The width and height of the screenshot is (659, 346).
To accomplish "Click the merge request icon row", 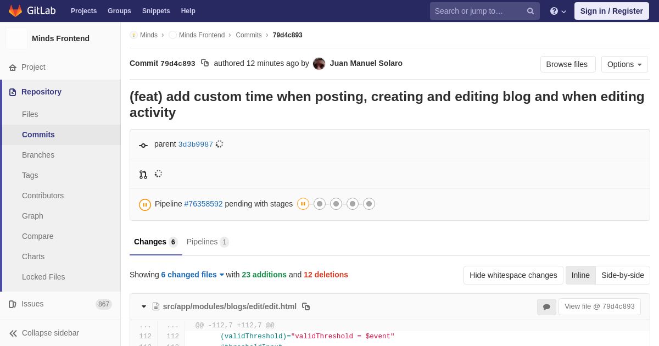I will (x=143, y=175).
